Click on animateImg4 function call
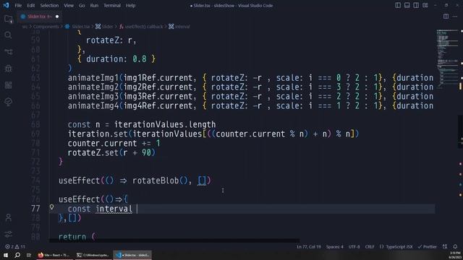The width and height of the screenshot is (463, 260). click(x=93, y=106)
